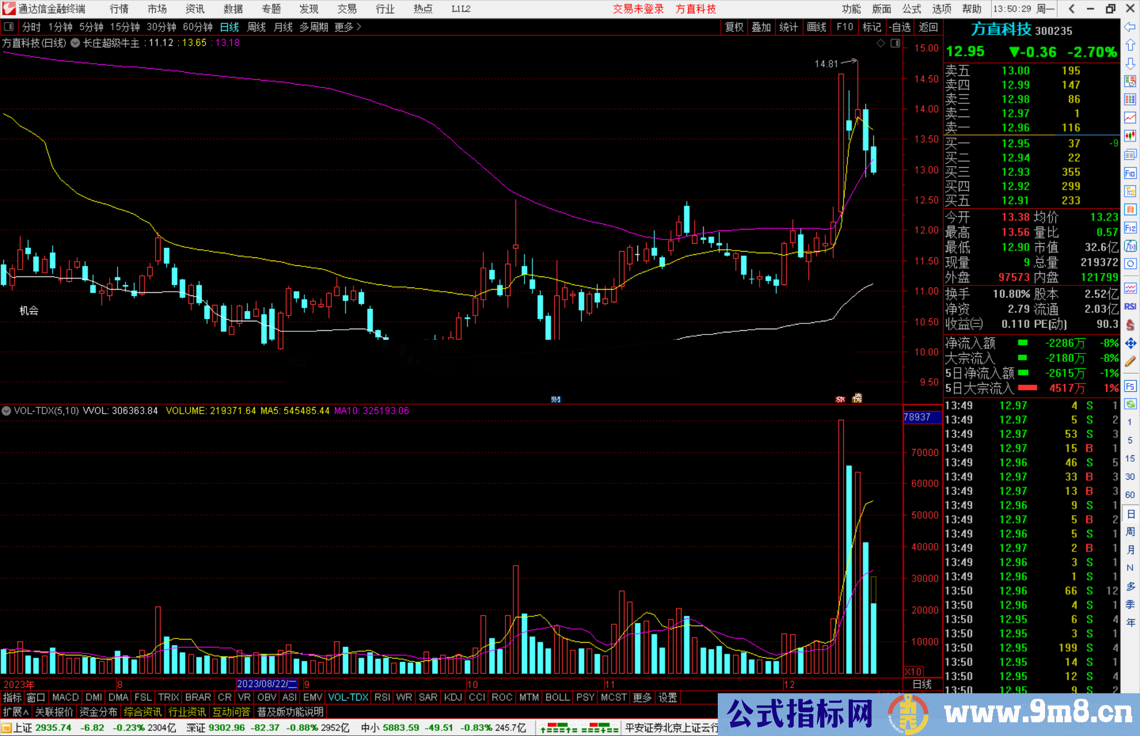Switch chart to 1分钟 period
The image size is (1140, 736).
(x=60, y=27)
